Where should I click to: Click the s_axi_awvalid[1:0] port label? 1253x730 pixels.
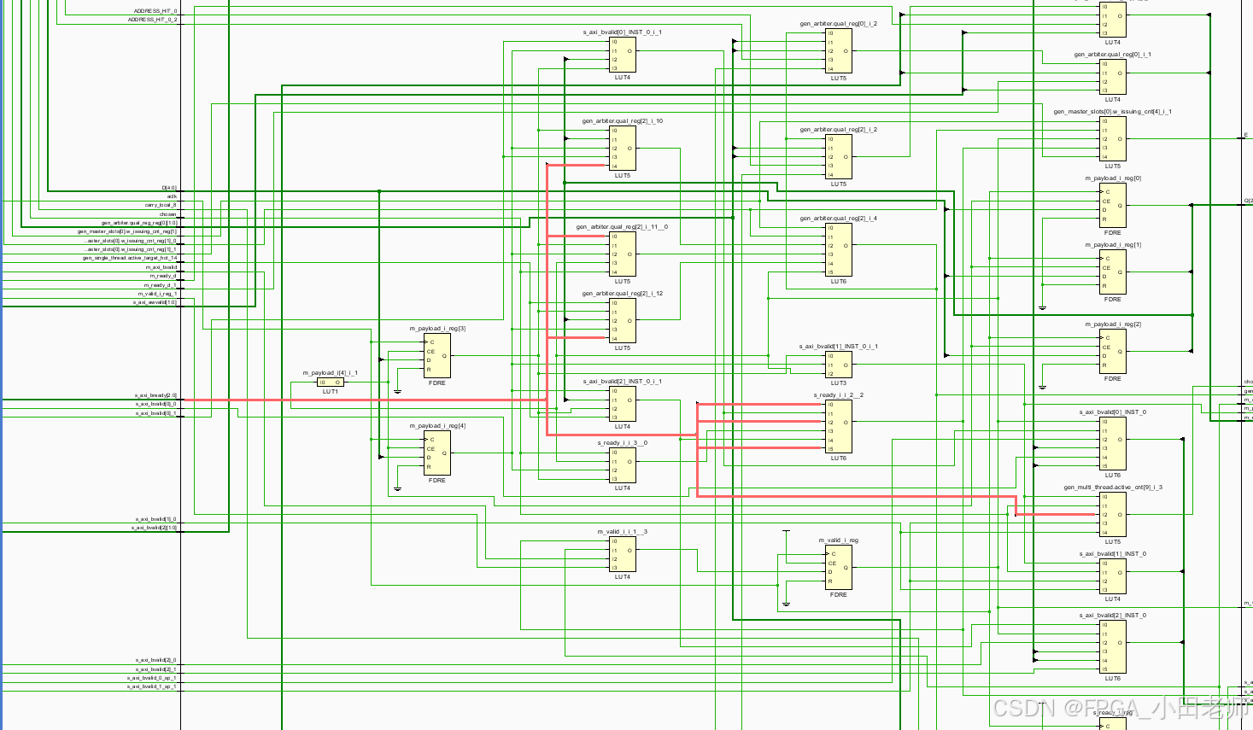(155, 302)
